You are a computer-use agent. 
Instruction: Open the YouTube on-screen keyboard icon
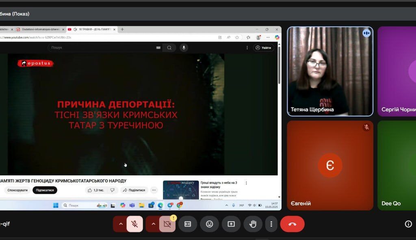pos(158,48)
